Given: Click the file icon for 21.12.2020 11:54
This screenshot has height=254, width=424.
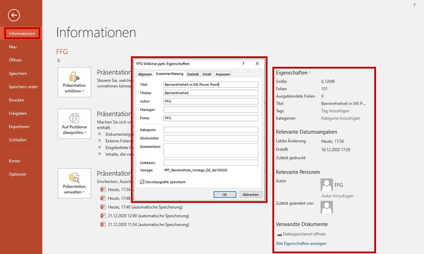Looking at the screenshot, I should click(x=103, y=225).
